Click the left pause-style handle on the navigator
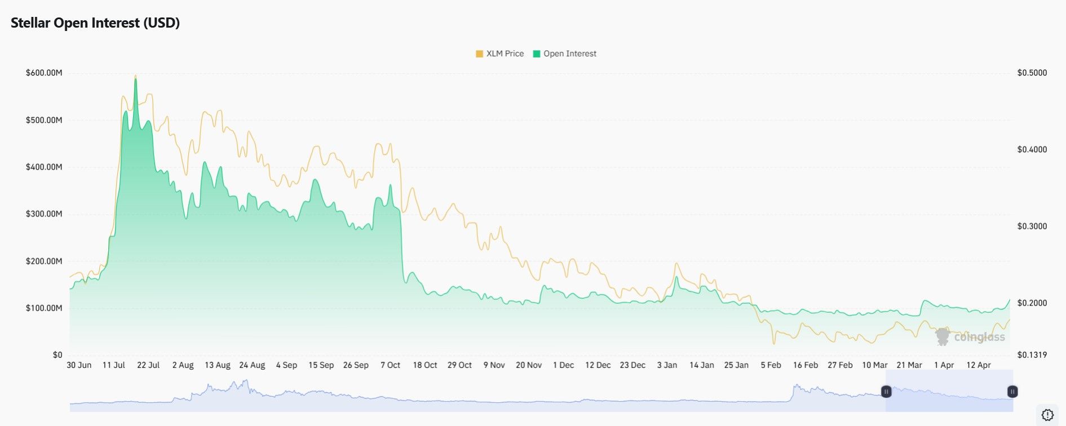The width and height of the screenshot is (1066, 426). tap(887, 390)
